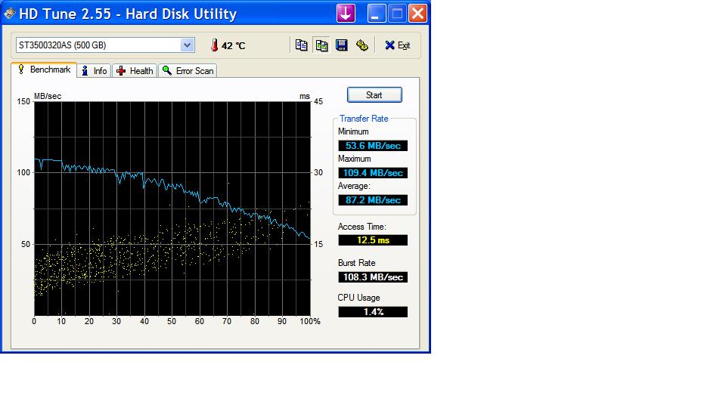726x408 pixels.
Task: Click the Access Time label
Action: pos(361,227)
